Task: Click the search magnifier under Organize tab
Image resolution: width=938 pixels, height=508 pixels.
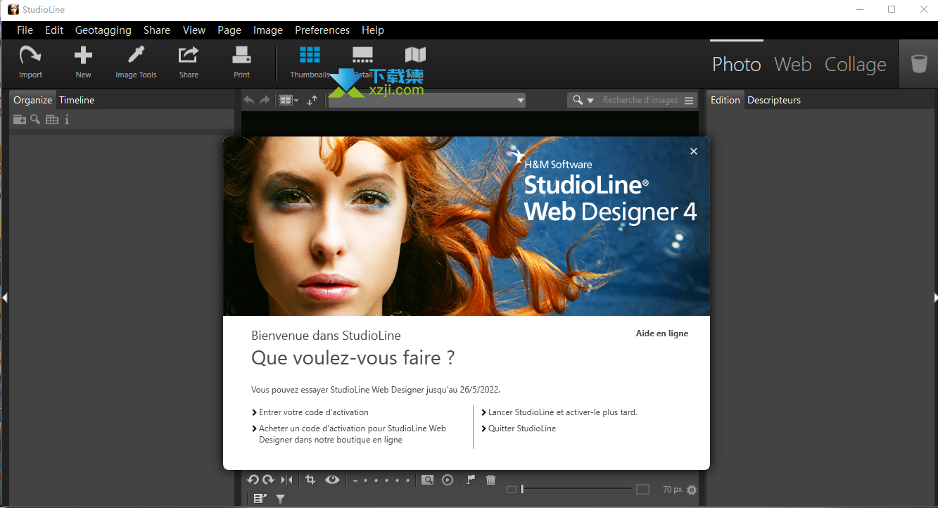Action: tap(35, 120)
